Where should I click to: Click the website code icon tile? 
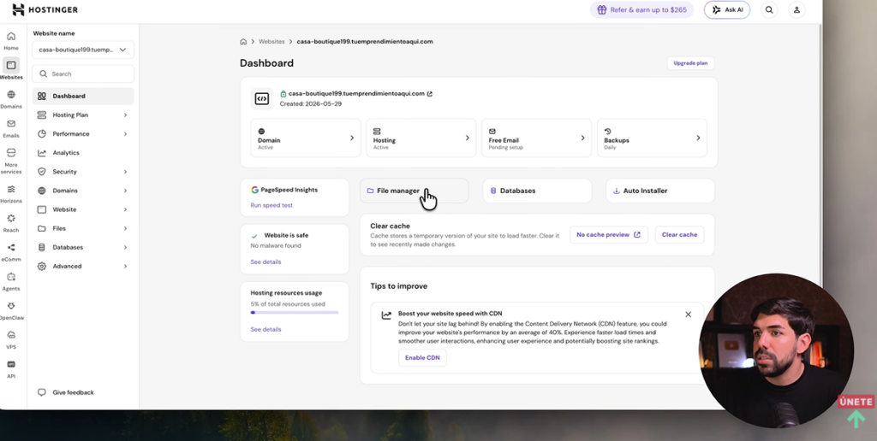[x=261, y=99]
